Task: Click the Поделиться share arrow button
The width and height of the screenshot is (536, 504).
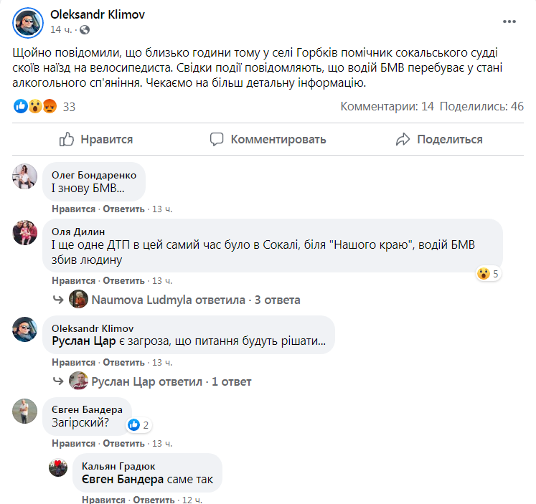Action: tap(439, 139)
